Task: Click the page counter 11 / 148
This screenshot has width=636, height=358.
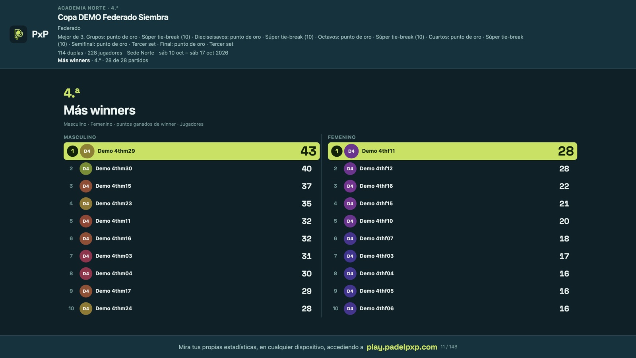Action: coord(449,347)
